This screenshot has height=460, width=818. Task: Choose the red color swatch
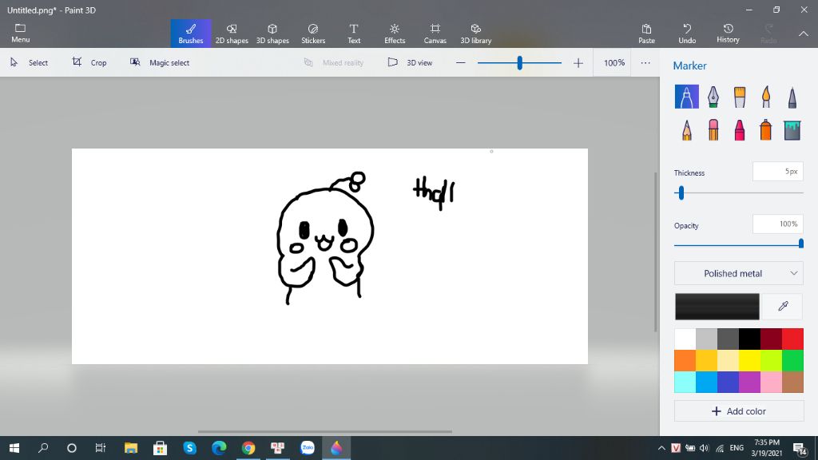pyautogui.click(x=792, y=339)
